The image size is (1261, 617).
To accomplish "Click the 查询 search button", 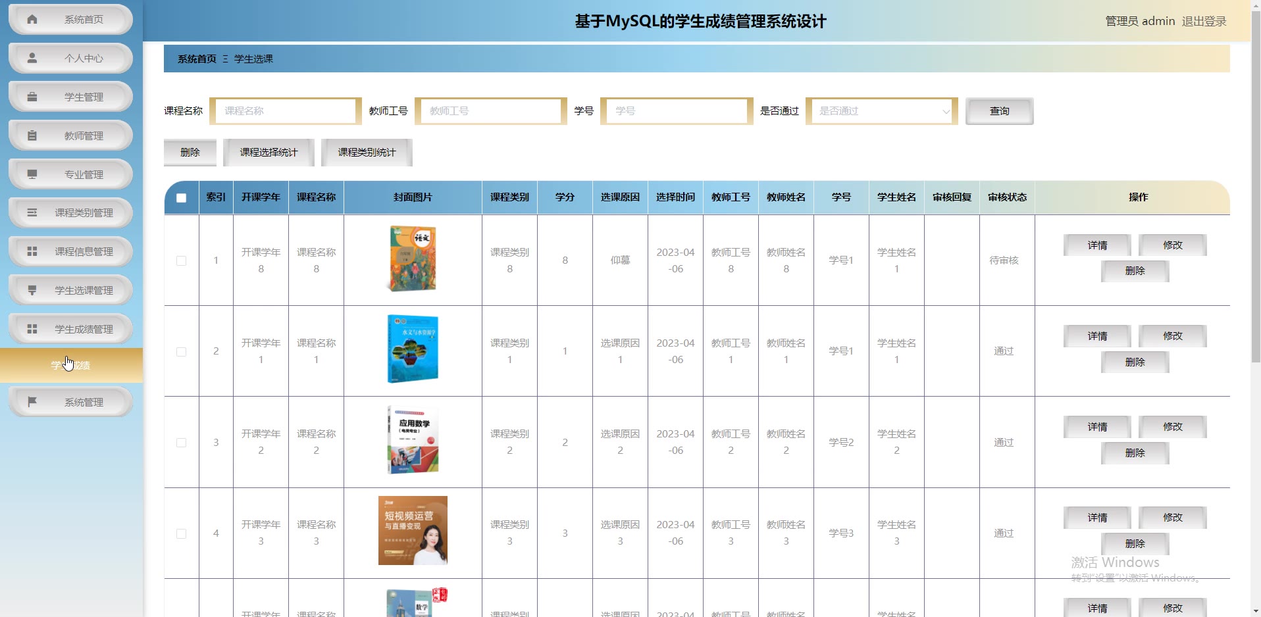I will pyautogui.click(x=999, y=111).
